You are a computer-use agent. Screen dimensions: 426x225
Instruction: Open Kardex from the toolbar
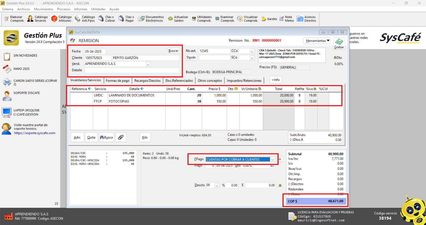click(x=269, y=19)
